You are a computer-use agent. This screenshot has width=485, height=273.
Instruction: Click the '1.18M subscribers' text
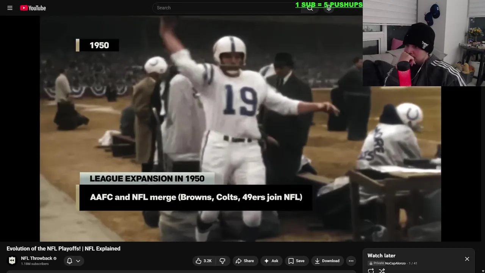click(x=35, y=264)
